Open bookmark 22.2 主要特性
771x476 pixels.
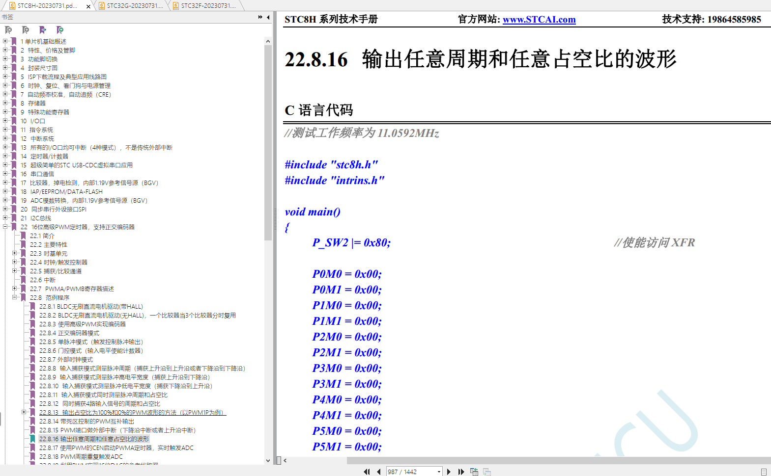[49, 244]
